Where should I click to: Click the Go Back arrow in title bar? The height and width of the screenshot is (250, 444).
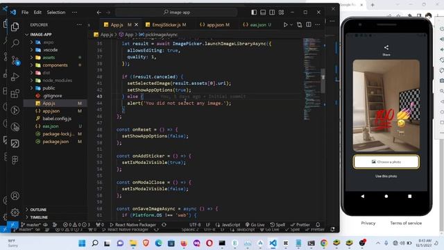point(99,12)
